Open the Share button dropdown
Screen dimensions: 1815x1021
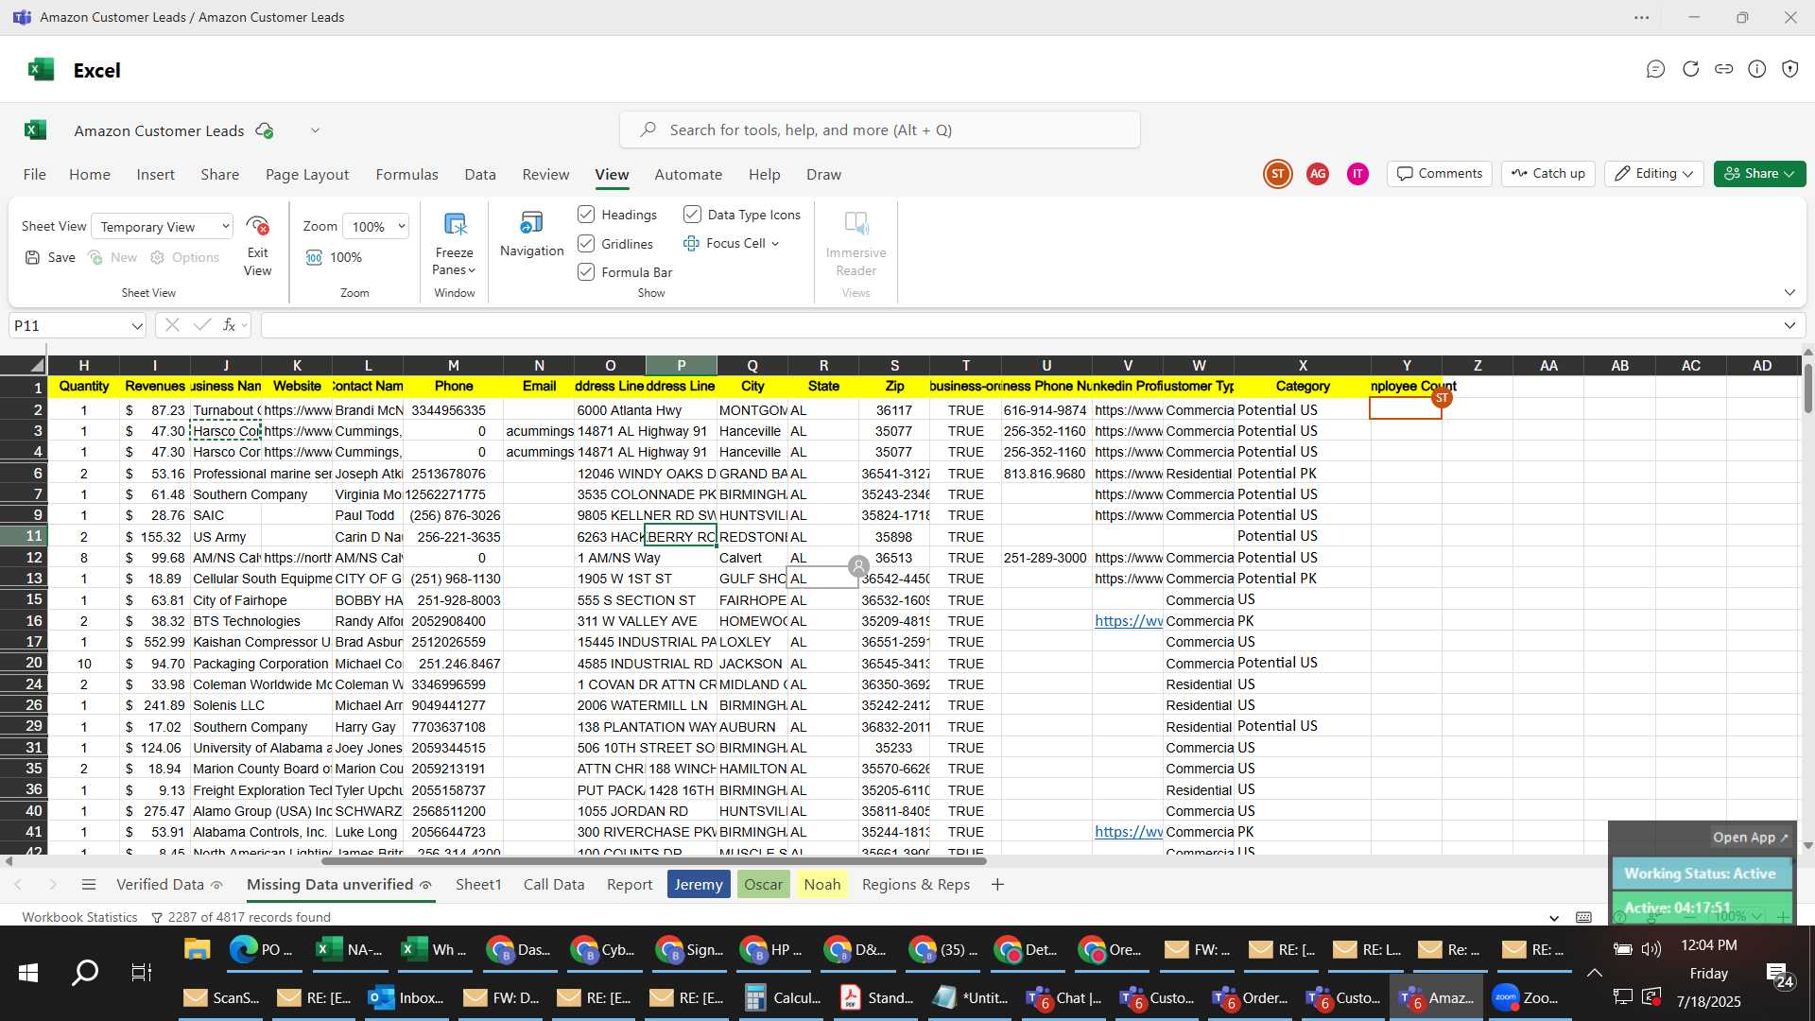[1759, 174]
